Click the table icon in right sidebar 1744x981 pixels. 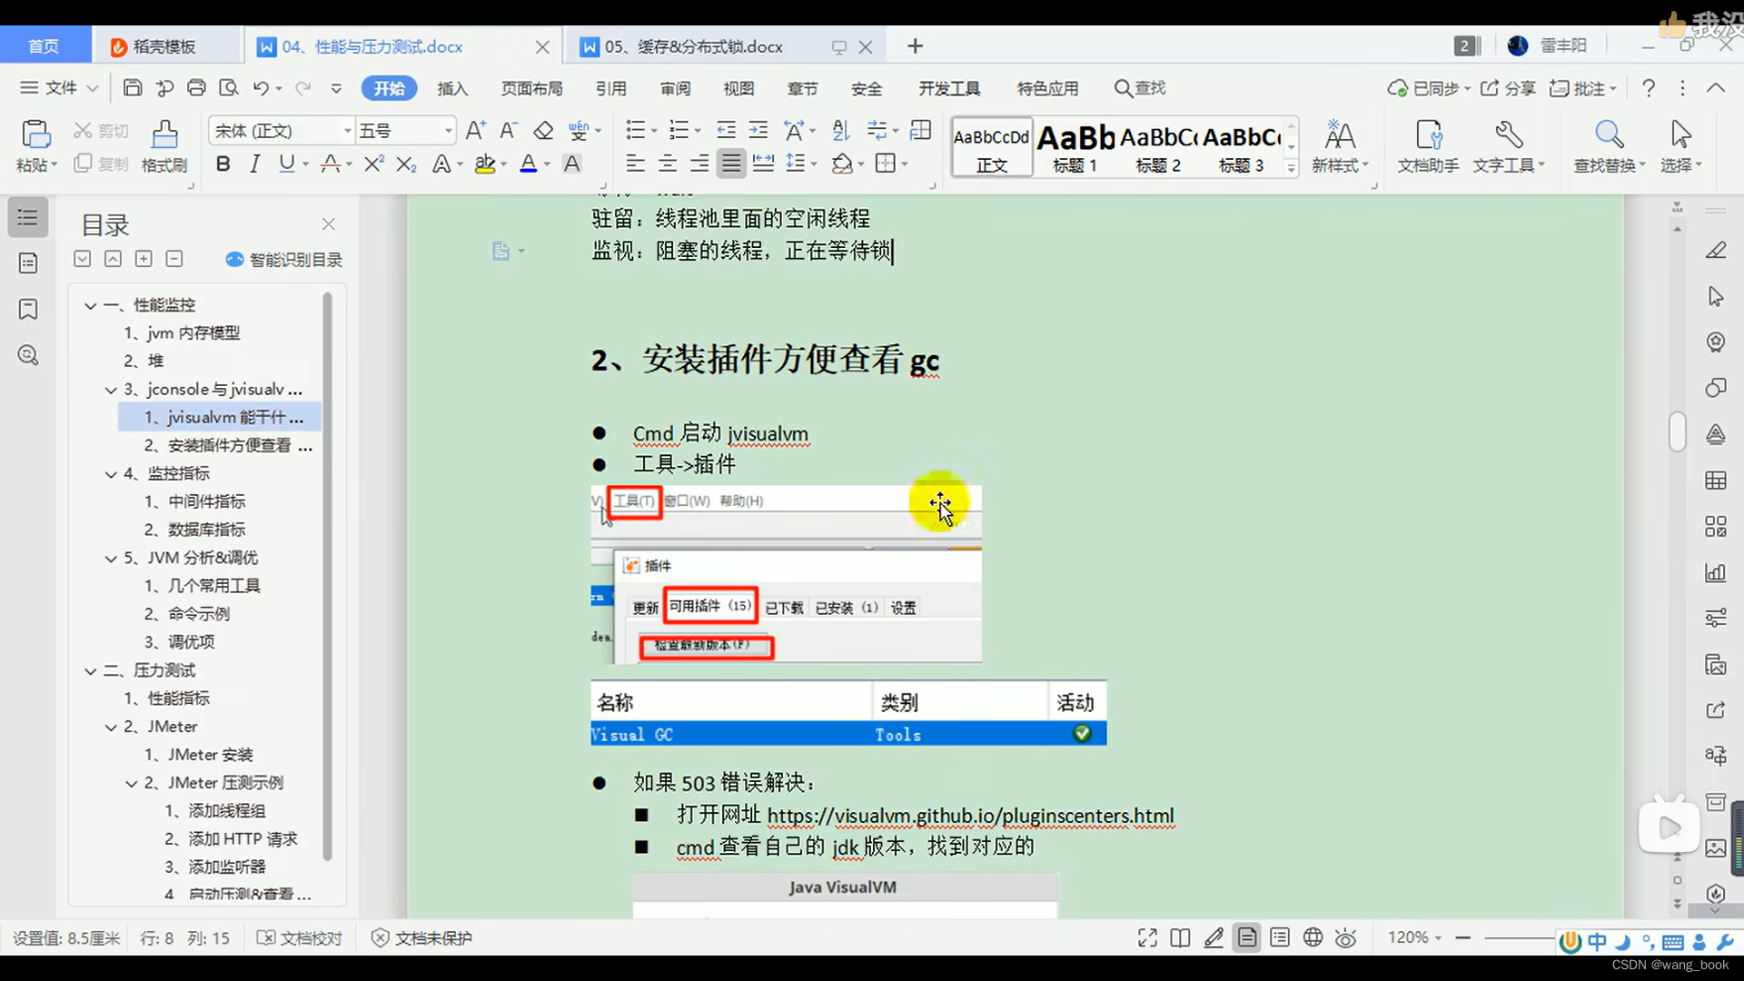point(1716,481)
